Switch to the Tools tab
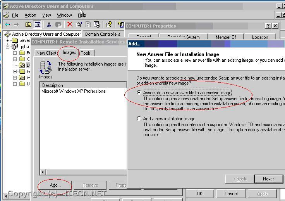Viewport: 285px width, 201px height. click(x=86, y=53)
